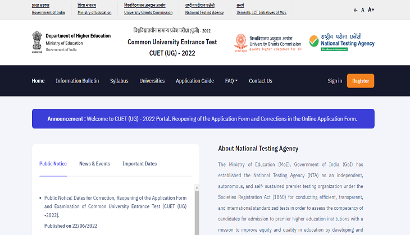The image size is (410, 235).
Task: Click the orange Register button
Action: [361, 81]
